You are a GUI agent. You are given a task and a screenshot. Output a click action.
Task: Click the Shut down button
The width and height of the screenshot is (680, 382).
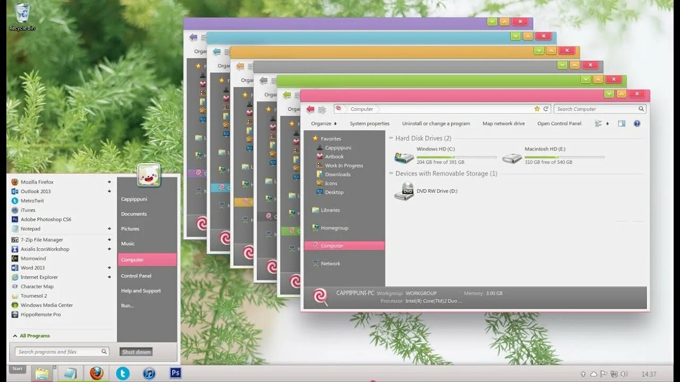coord(137,352)
